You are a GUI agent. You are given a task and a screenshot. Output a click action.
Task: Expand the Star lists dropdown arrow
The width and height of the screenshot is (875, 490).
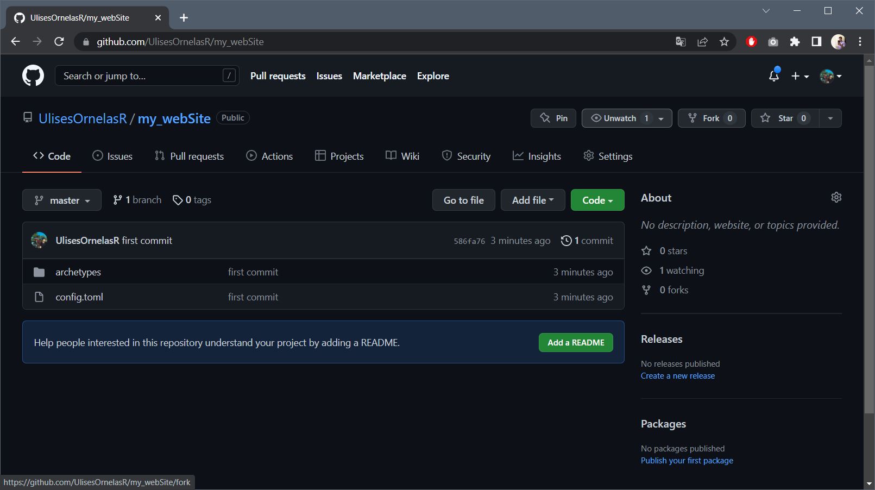pos(830,118)
